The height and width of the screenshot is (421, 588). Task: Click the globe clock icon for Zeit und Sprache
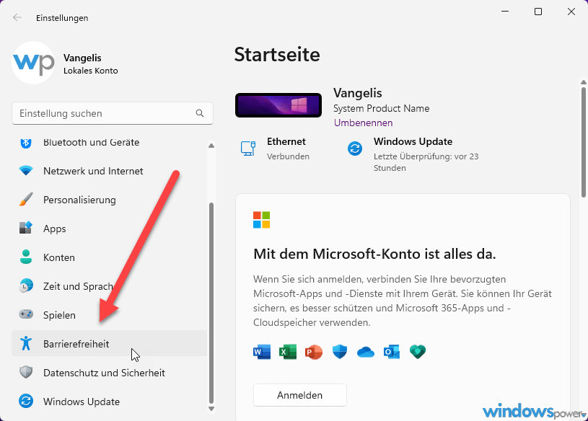point(26,285)
